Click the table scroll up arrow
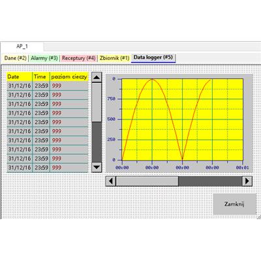The image size is (261, 261). 97,77
